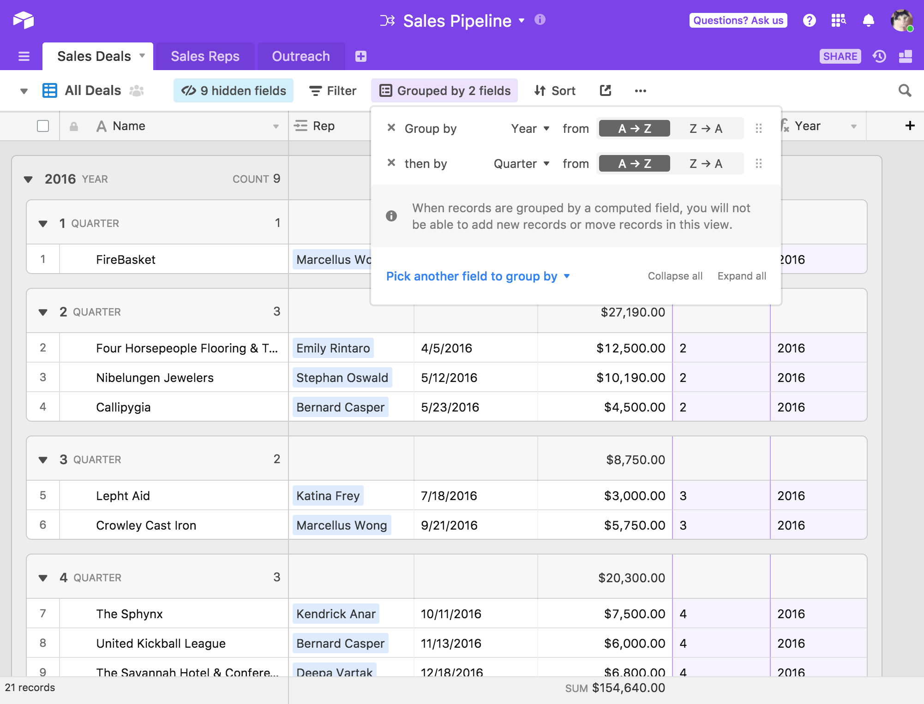Click the Rep field type icon
This screenshot has height=704, width=924.
click(301, 126)
